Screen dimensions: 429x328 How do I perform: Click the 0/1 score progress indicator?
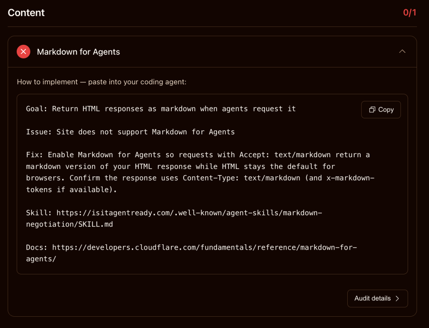pos(409,13)
